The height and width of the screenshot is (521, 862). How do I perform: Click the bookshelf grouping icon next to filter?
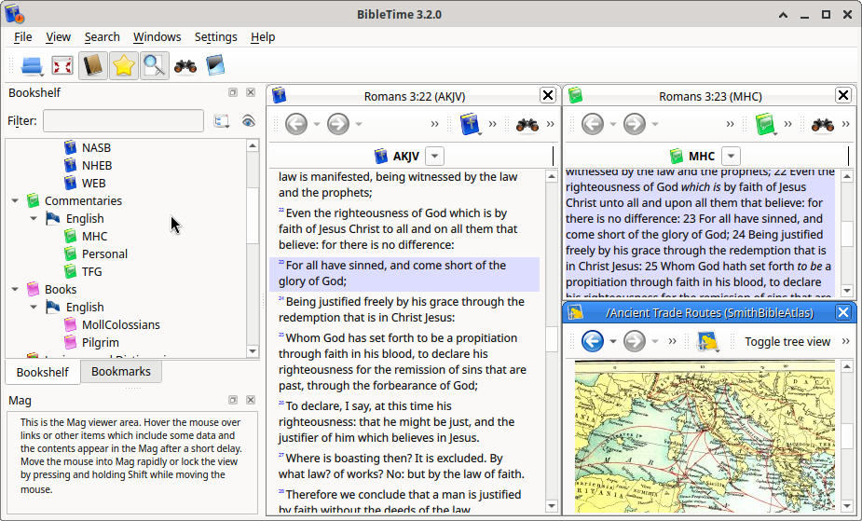click(222, 121)
